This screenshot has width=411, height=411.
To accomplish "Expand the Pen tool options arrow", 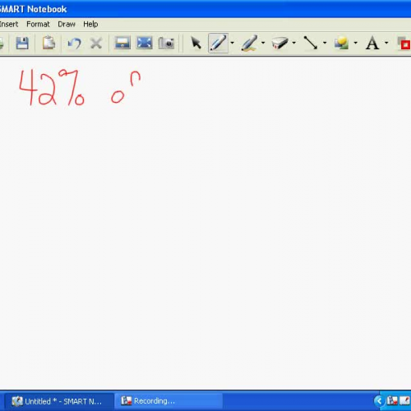I will tap(233, 43).
